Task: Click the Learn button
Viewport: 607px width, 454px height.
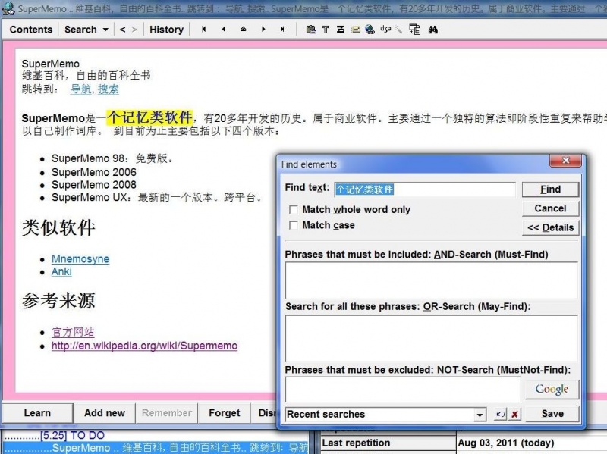Action: [37, 413]
